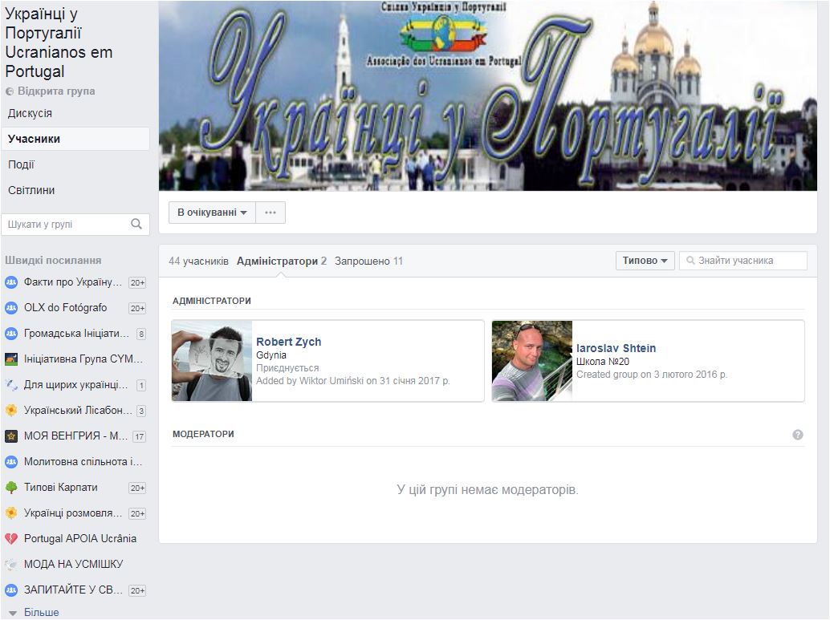The height and width of the screenshot is (620, 830).
Task: Click the Український Лісабон flower icon
Action: [x=11, y=411]
